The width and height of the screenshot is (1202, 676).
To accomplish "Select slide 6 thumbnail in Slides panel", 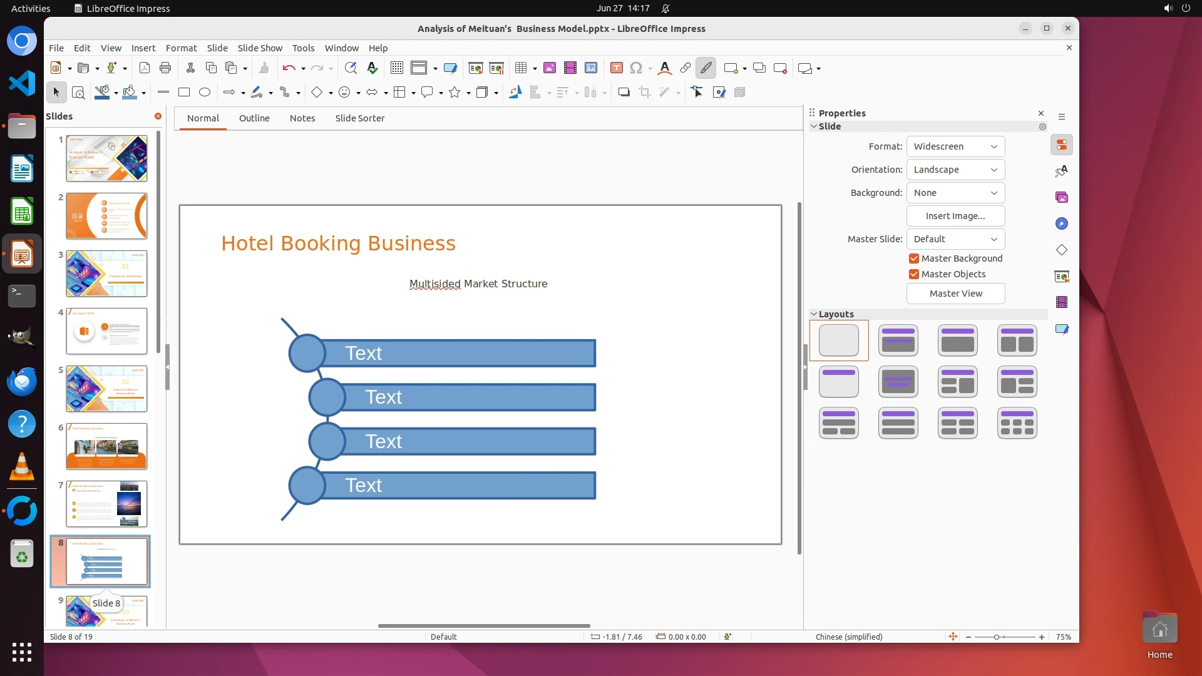I will click(x=106, y=446).
